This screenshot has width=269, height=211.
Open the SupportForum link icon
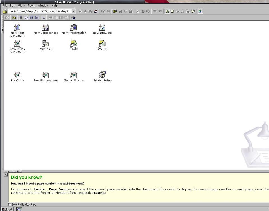pos(74,75)
